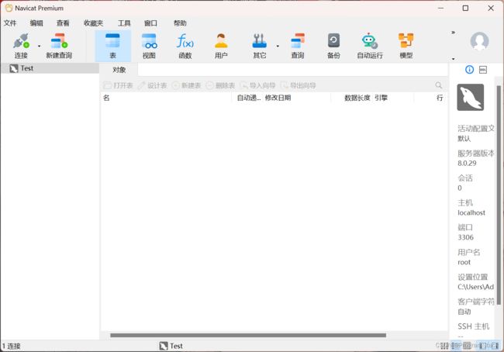Click the 1 连接 status bar text
504x352 pixels.
pyautogui.click(x=12, y=347)
